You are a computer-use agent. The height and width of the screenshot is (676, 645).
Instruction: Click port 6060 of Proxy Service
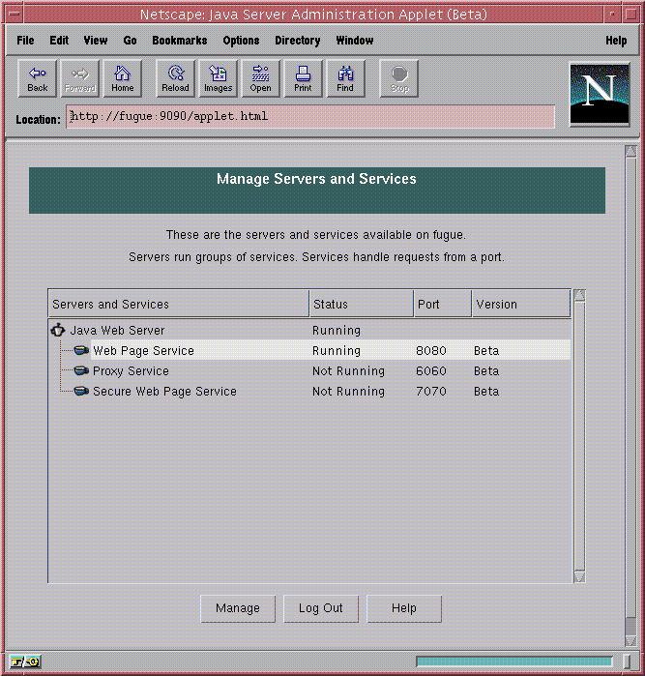431,370
